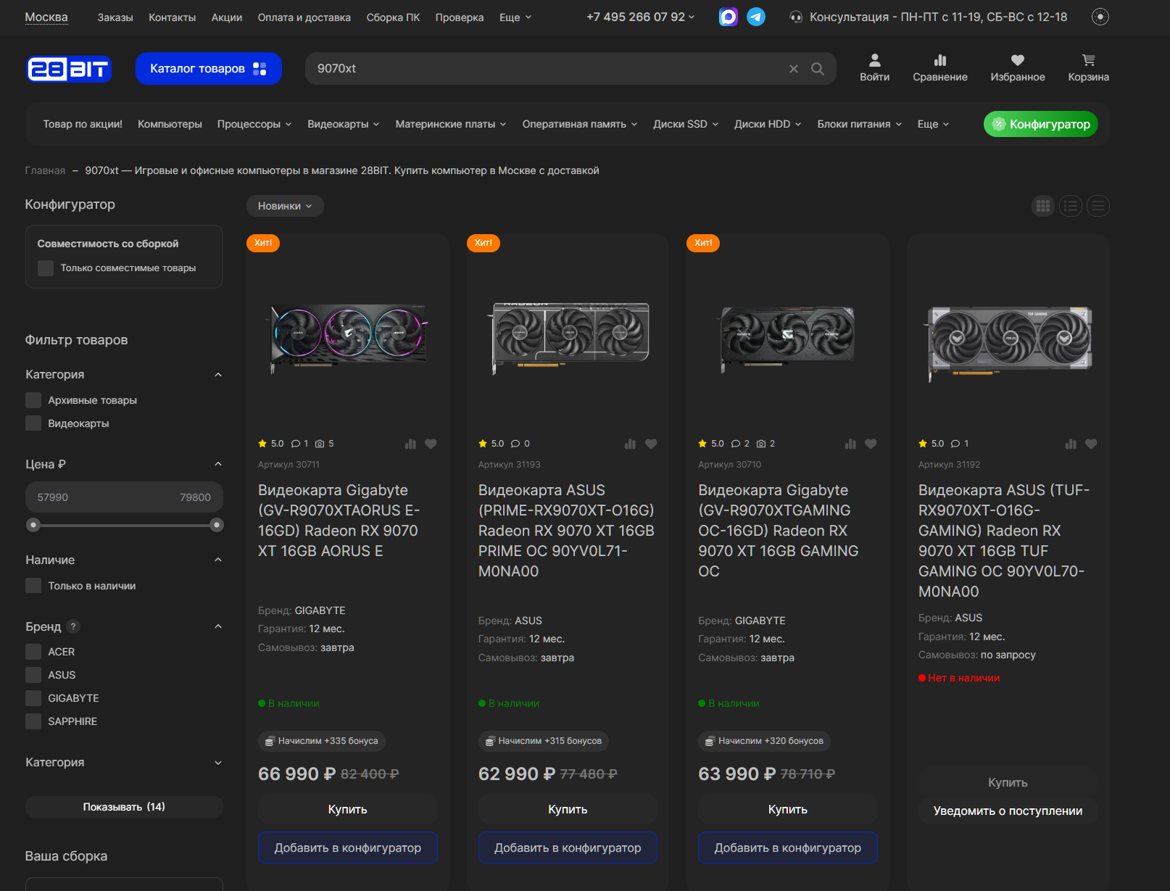Open Товар по акции! section
Screen dimensions: 1170x891
pyautogui.click(x=83, y=124)
